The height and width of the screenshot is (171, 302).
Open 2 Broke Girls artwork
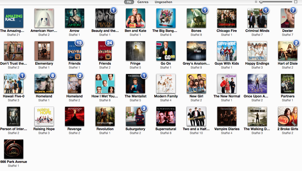click(x=287, y=116)
